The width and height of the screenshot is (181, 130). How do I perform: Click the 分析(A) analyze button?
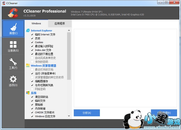coord(87,113)
